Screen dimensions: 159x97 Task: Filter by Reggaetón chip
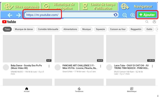tap(136, 29)
